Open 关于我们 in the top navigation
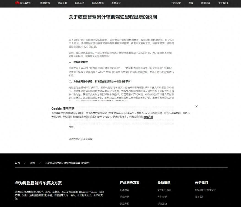The height and width of the screenshot is (207, 241). click(223, 3)
